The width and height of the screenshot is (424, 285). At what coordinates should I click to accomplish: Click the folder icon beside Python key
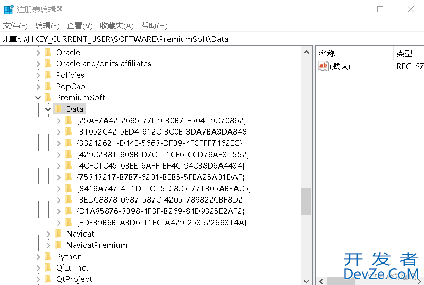coord(48,256)
